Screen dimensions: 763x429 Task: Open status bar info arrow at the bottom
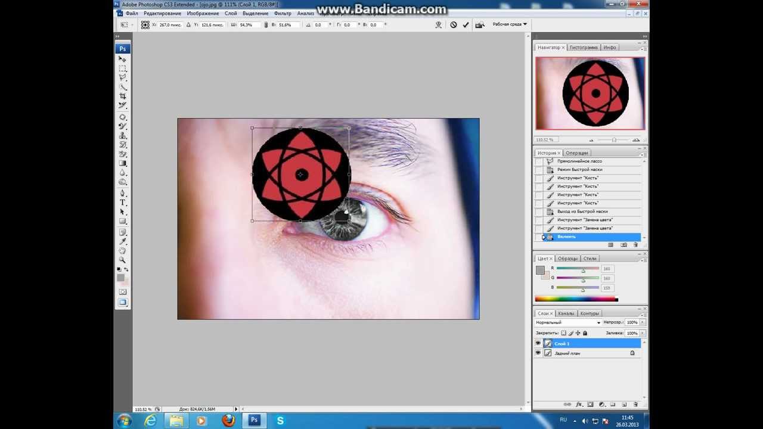coord(236,409)
